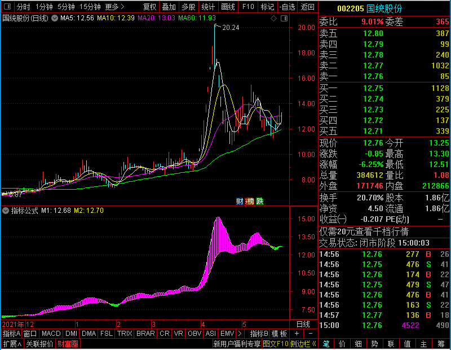Click the 20.24 high price marker

[x=231, y=28]
